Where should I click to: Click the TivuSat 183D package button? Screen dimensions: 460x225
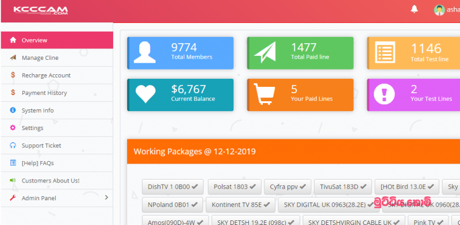(x=343, y=187)
